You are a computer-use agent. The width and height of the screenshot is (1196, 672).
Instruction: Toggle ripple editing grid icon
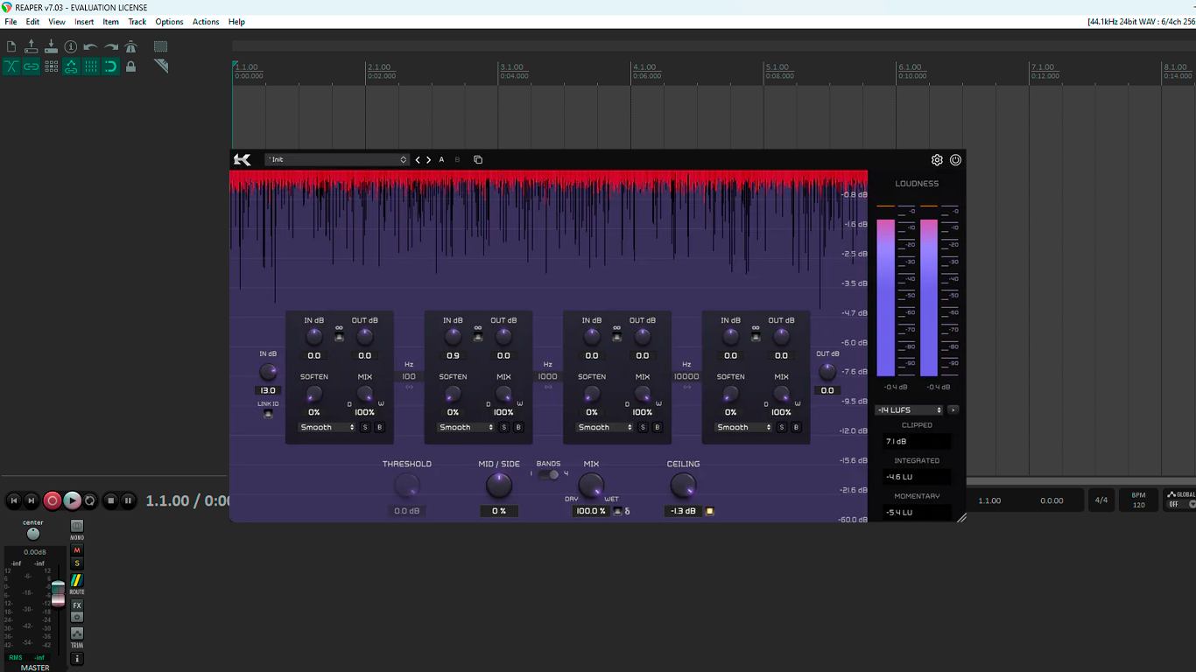pos(51,66)
